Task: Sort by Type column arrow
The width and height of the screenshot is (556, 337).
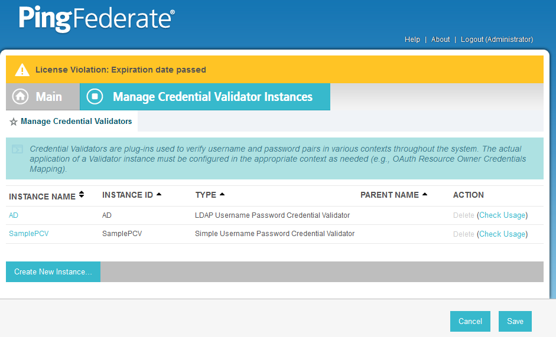Action: click(x=222, y=194)
